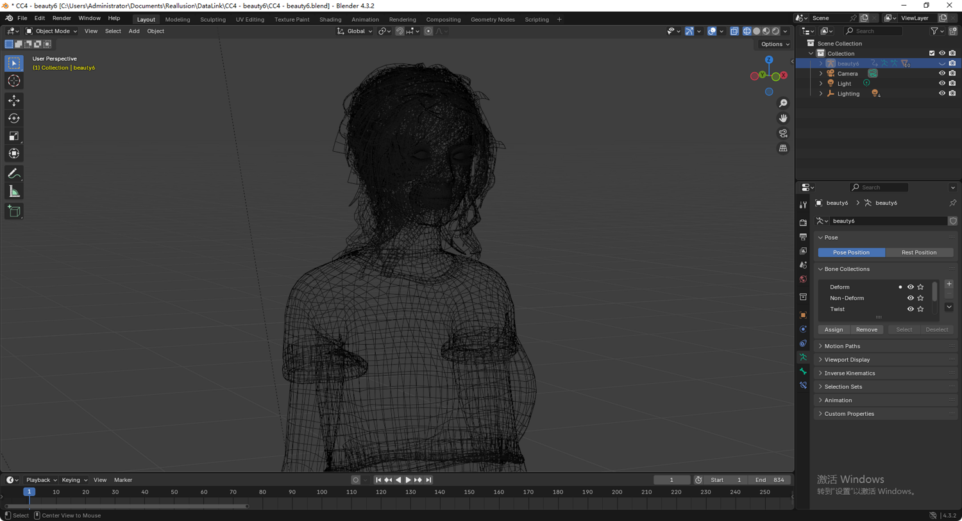Viewport: 962px width, 521px height.
Task: Click the viewport pan hand icon
Action: coord(783,119)
